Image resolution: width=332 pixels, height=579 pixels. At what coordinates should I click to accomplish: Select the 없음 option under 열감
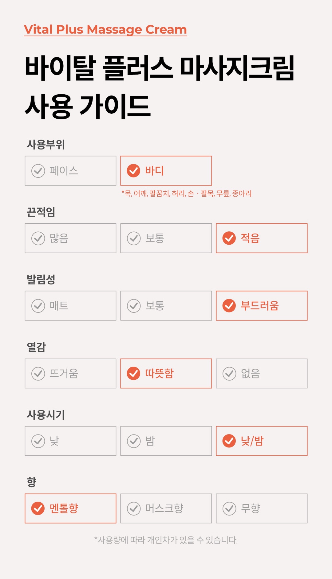[262, 373]
